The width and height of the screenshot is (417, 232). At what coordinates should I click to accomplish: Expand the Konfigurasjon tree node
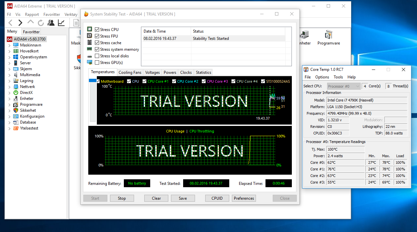[x=9, y=116]
